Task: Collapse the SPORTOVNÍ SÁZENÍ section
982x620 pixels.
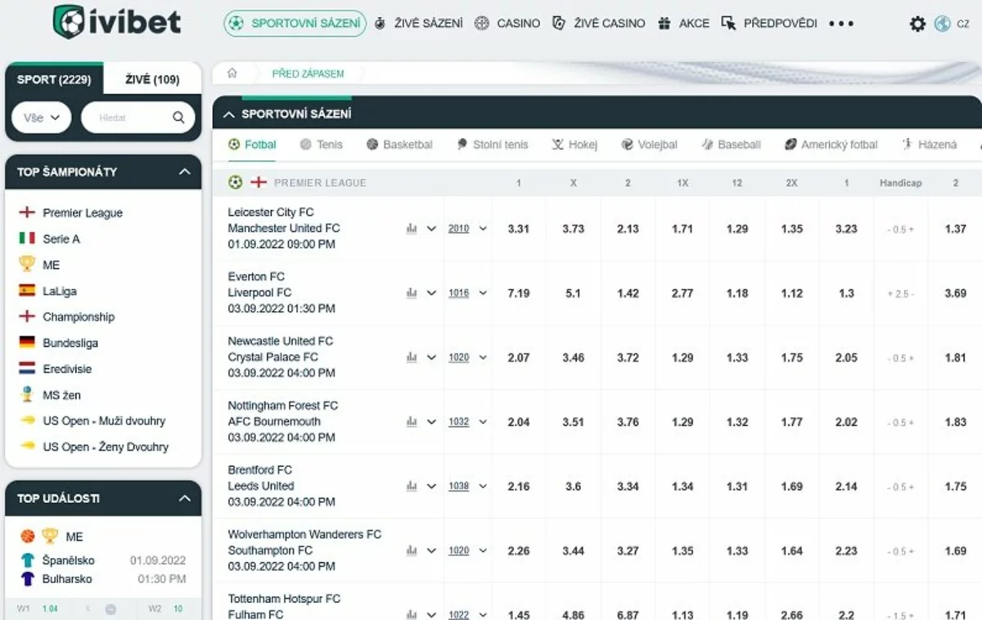Action: 229,115
